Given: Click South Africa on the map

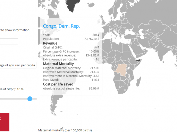Looking at the screenshot, I should [x=122, y=89].
